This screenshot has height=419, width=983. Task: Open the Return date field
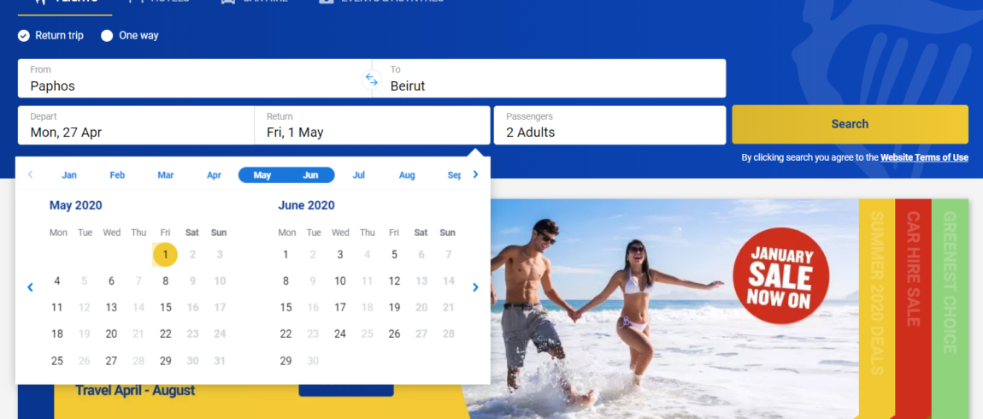(x=373, y=126)
